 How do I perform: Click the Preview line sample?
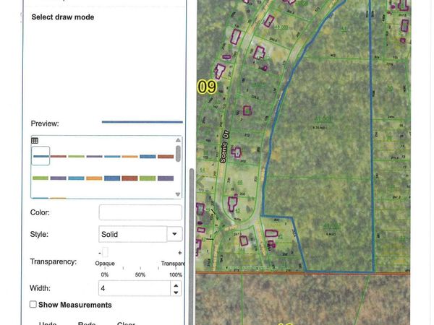click(x=142, y=122)
